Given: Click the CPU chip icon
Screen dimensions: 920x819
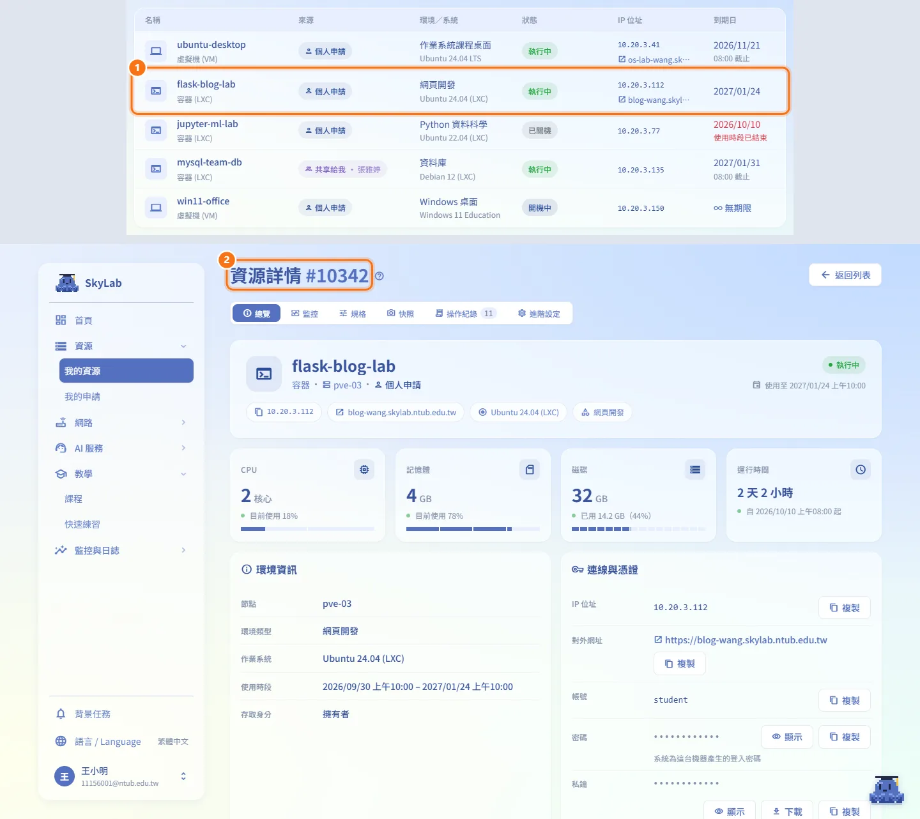Looking at the screenshot, I should tap(364, 470).
